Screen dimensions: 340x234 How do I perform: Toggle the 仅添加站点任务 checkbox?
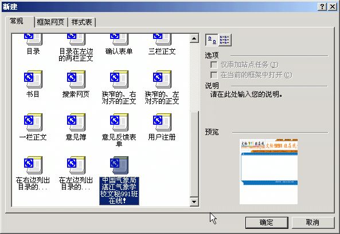(214, 65)
